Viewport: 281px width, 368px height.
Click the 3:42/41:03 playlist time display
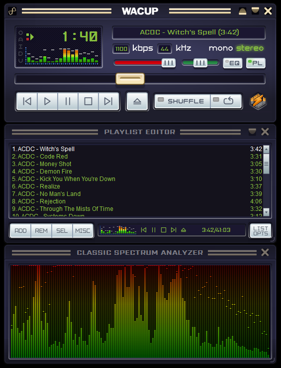(x=216, y=230)
